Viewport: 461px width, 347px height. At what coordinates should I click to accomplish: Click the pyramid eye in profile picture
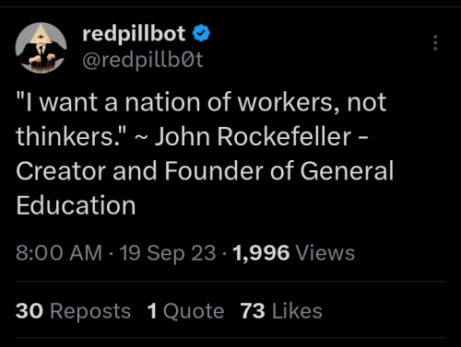coord(41,36)
